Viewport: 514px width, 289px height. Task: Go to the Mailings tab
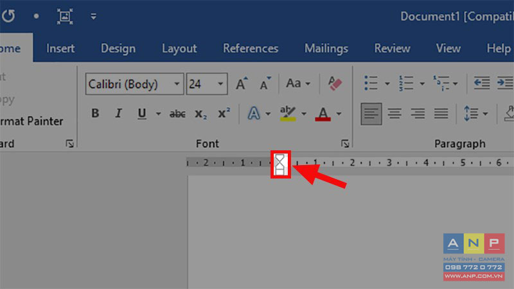(326, 49)
